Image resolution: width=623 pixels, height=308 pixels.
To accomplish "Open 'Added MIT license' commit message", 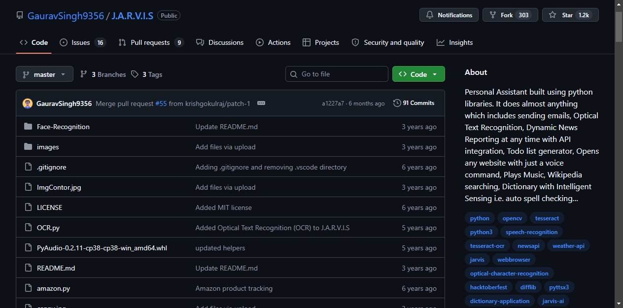I will pos(224,207).
